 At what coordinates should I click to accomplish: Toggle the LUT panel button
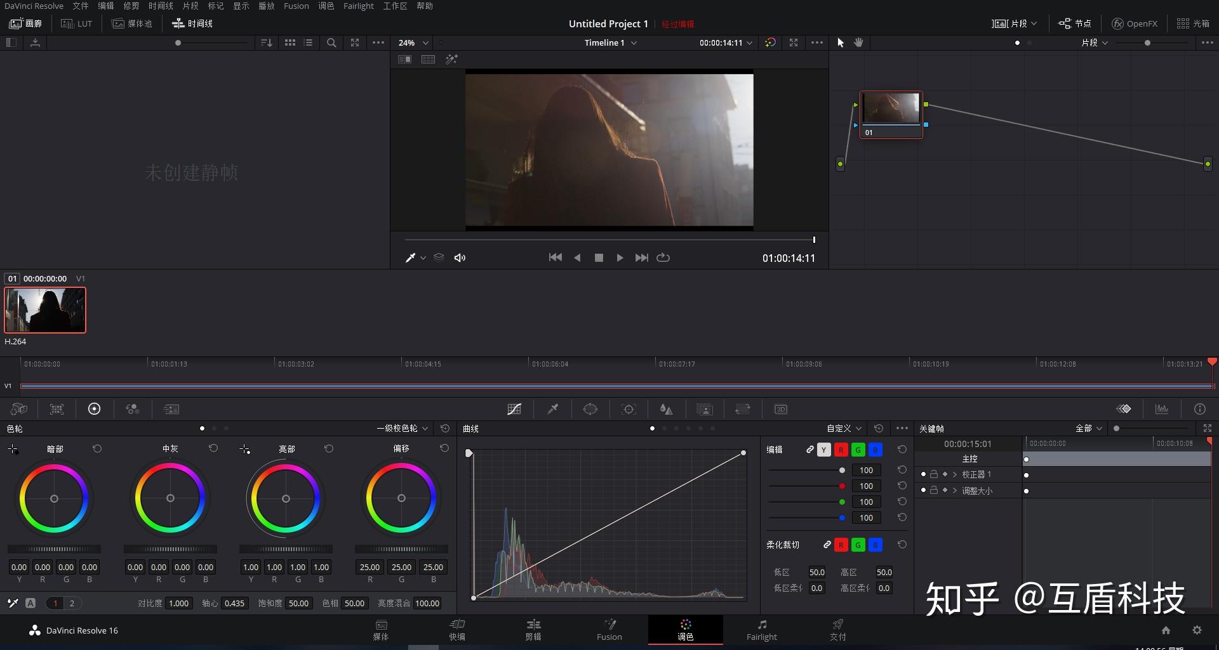click(x=77, y=23)
